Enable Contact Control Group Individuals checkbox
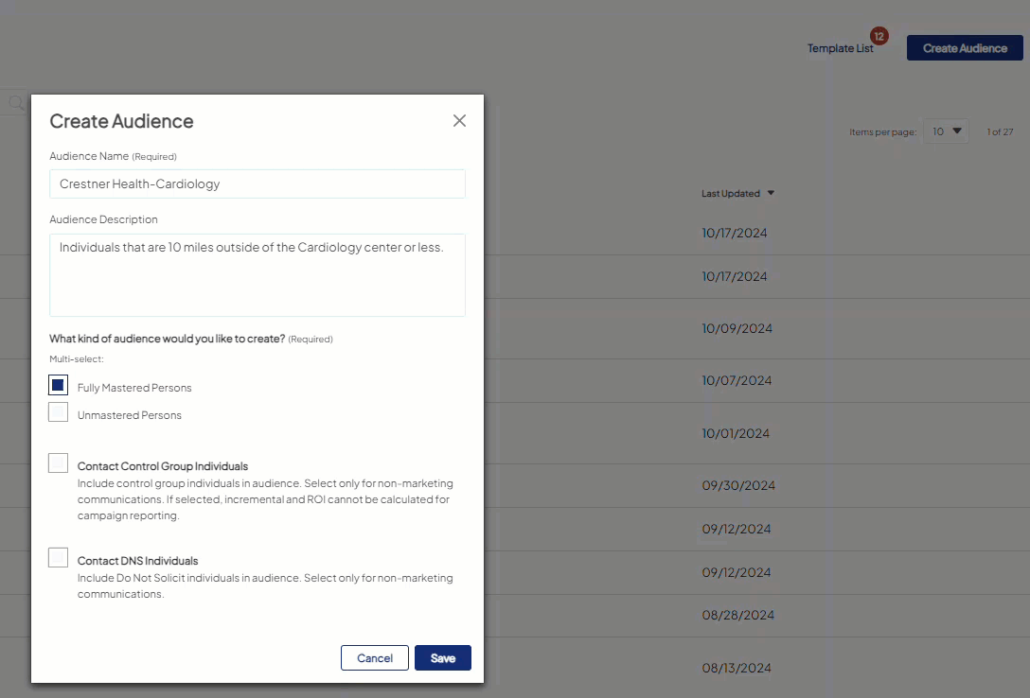This screenshot has width=1030, height=698. (x=58, y=463)
